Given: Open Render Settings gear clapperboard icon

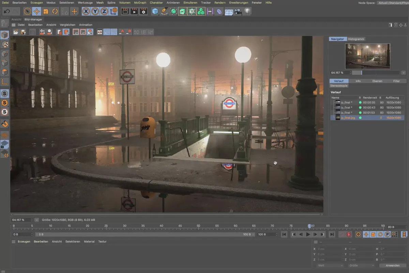Looking at the screenshot, I should (143, 11).
